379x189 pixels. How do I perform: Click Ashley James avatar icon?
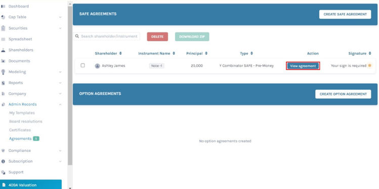tap(98, 66)
